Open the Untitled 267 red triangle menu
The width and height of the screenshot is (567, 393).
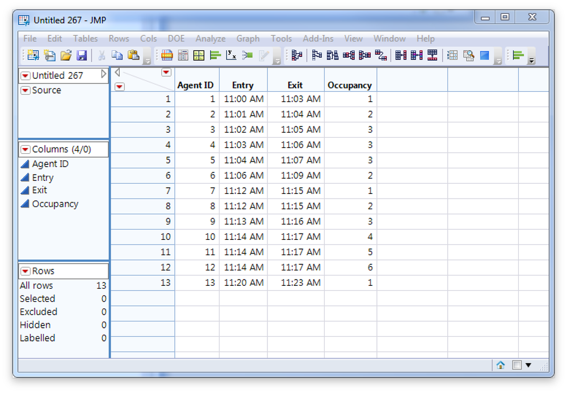click(26, 75)
